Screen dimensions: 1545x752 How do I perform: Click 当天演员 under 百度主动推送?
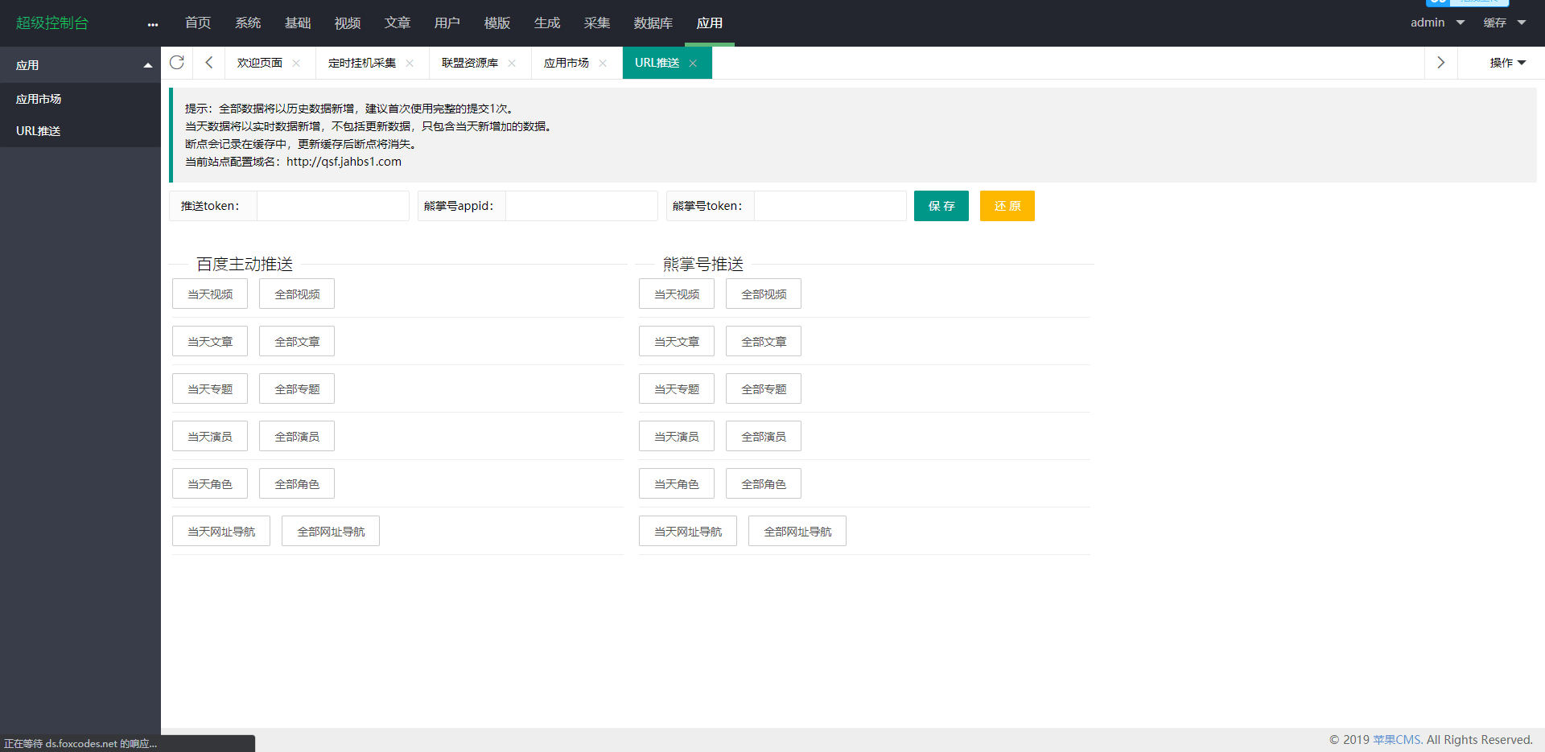pyautogui.click(x=210, y=436)
